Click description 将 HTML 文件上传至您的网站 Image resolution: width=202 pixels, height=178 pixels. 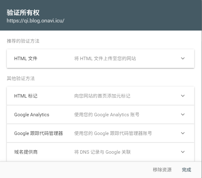pyautogui.click(x=105, y=58)
